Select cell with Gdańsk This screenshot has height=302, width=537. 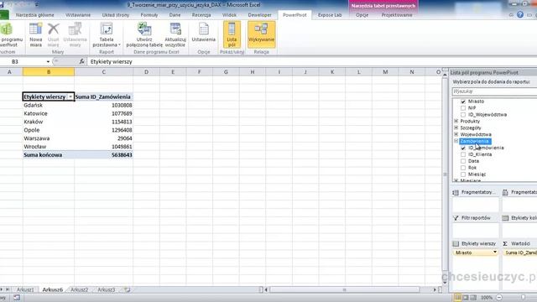pyautogui.click(x=49, y=105)
